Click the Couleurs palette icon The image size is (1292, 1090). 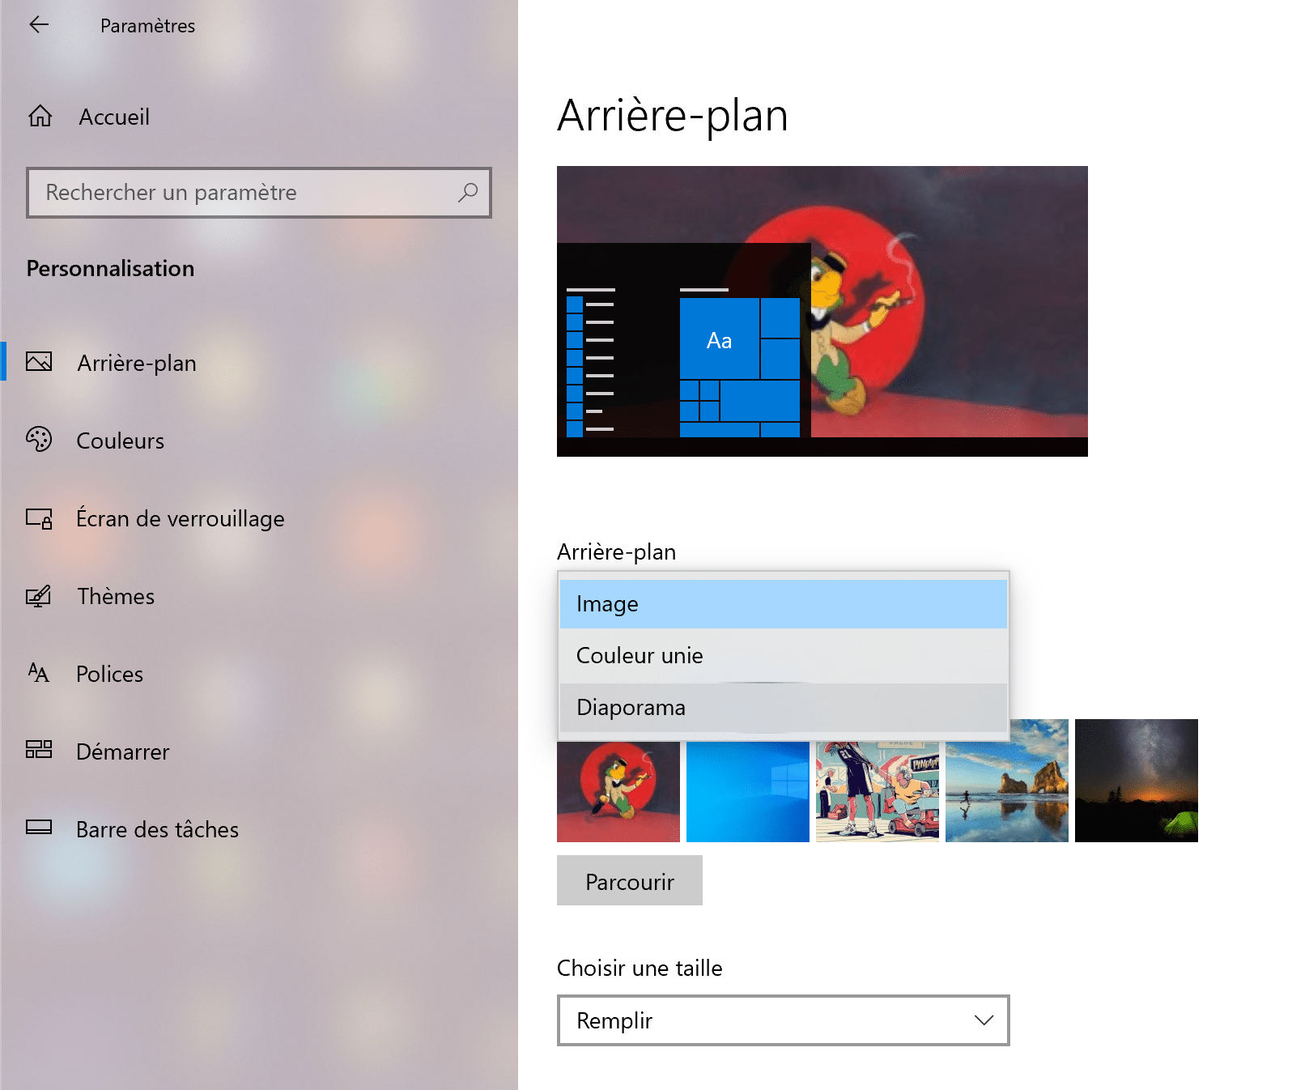click(39, 440)
